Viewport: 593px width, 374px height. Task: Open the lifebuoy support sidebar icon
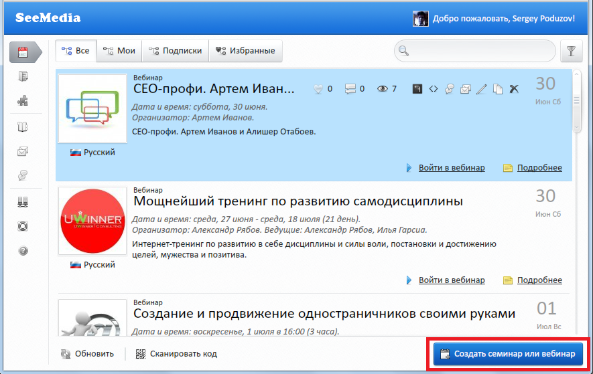[23, 226]
